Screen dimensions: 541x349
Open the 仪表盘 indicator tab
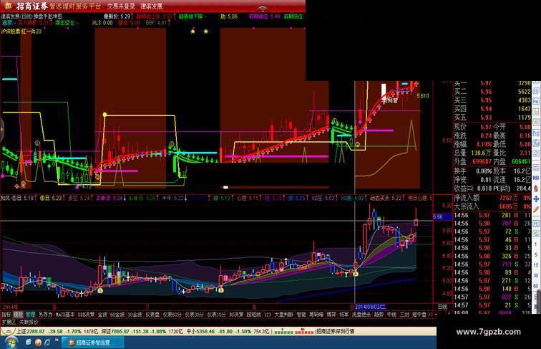[x=152, y=315]
